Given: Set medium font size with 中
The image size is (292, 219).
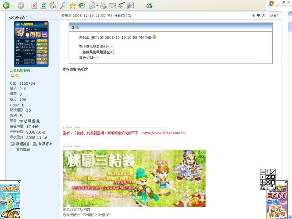Looking at the screenshot, I should (258, 15).
